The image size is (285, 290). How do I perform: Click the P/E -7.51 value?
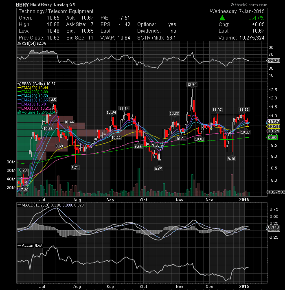pyautogui.click(x=124, y=18)
